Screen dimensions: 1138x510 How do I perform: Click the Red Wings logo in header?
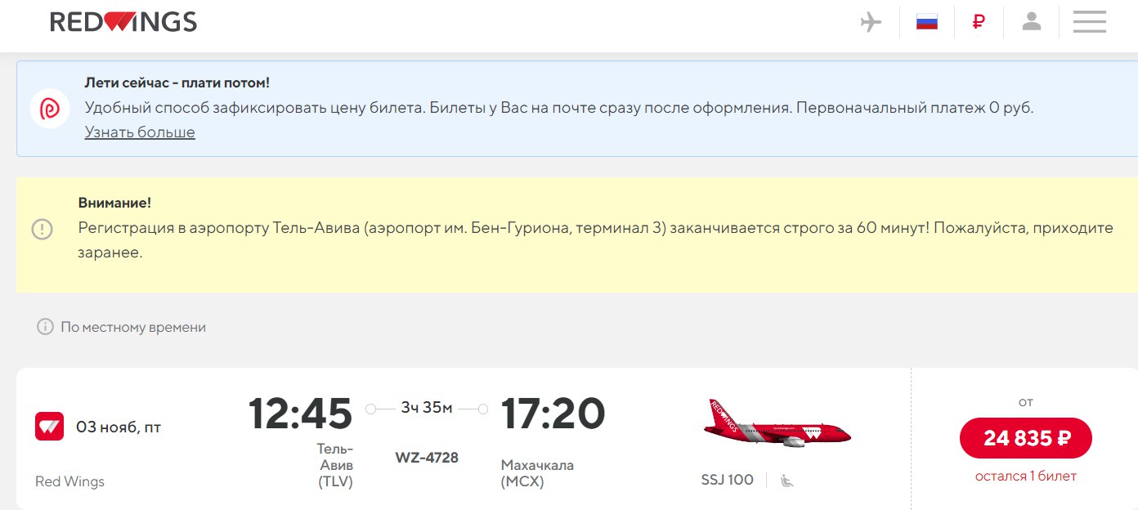pyautogui.click(x=123, y=22)
